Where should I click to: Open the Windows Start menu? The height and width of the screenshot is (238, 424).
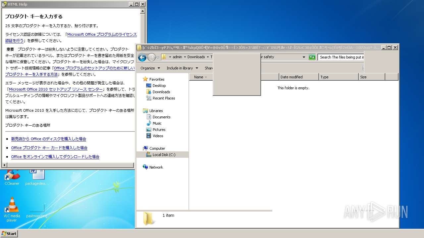(x=9, y=233)
